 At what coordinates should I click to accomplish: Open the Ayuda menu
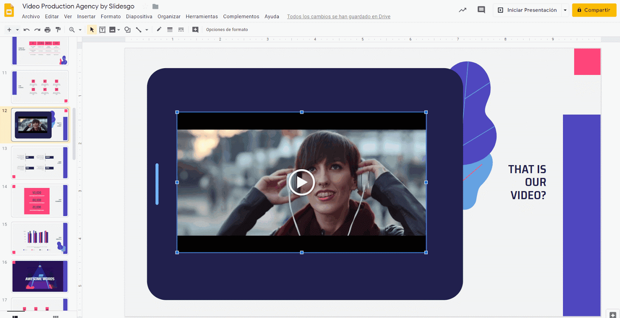[x=272, y=17]
